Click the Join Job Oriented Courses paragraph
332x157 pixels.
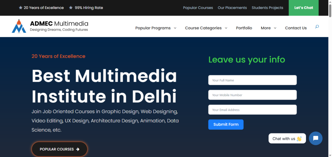[x=105, y=121]
